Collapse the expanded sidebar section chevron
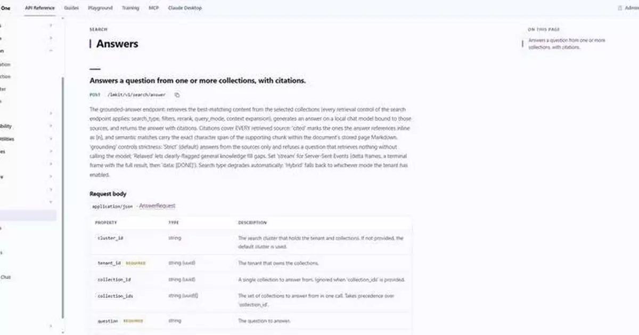The width and height of the screenshot is (639, 335). [51, 51]
